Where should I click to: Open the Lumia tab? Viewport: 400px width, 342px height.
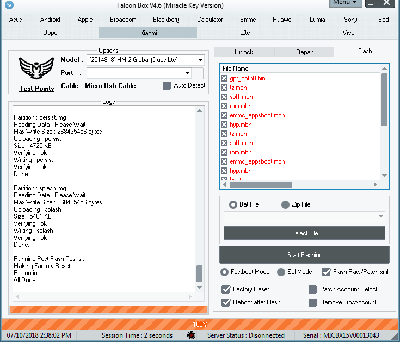click(317, 20)
